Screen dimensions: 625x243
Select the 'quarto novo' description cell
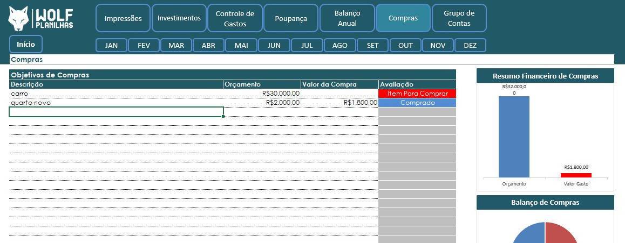(x=116, y=103)
